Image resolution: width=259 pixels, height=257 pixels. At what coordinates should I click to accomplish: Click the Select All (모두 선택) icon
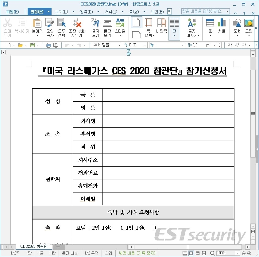[x=62, y=23]
